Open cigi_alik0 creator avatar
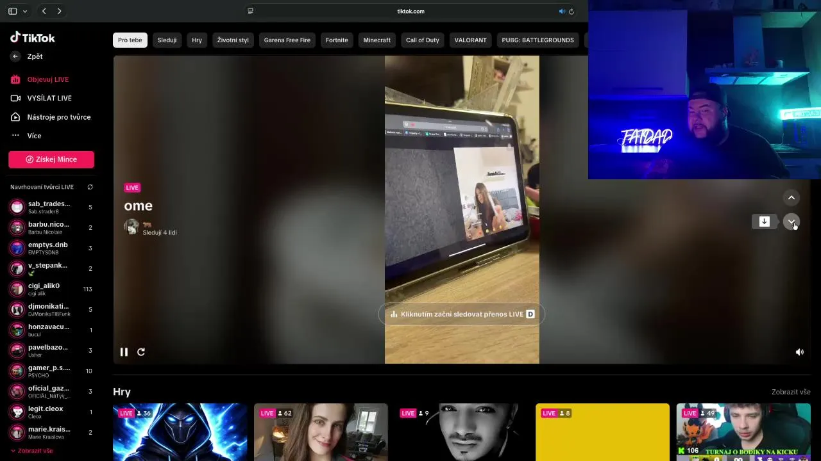821x461 pixels. (17, 289)
